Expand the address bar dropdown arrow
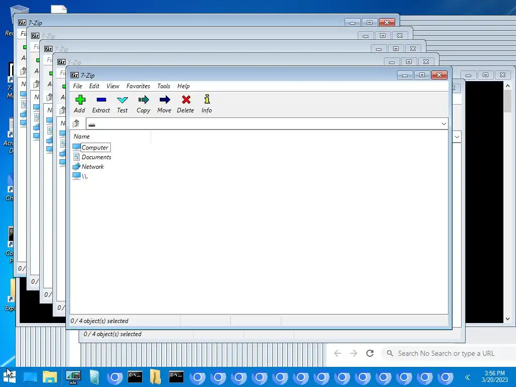The image size is (516, 387). [x=443, y=124]
